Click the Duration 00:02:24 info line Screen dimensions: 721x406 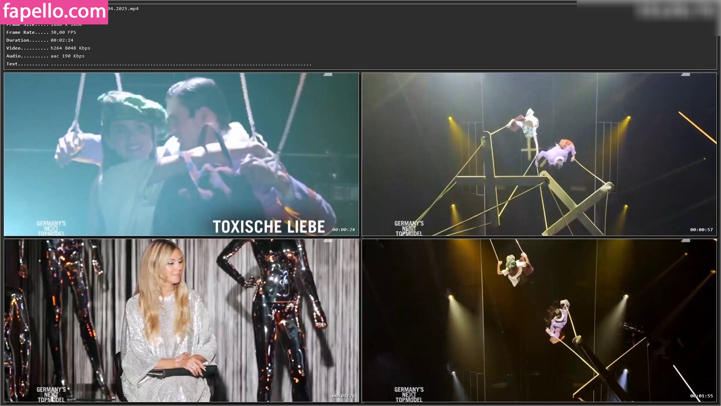click(x=40, y=40)
